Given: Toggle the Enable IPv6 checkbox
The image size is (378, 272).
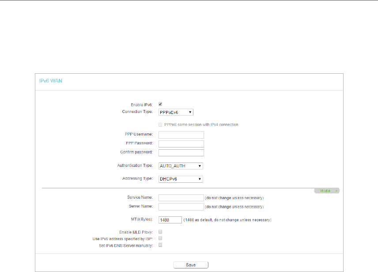Looking at the screenshot, I should [160, 104].
